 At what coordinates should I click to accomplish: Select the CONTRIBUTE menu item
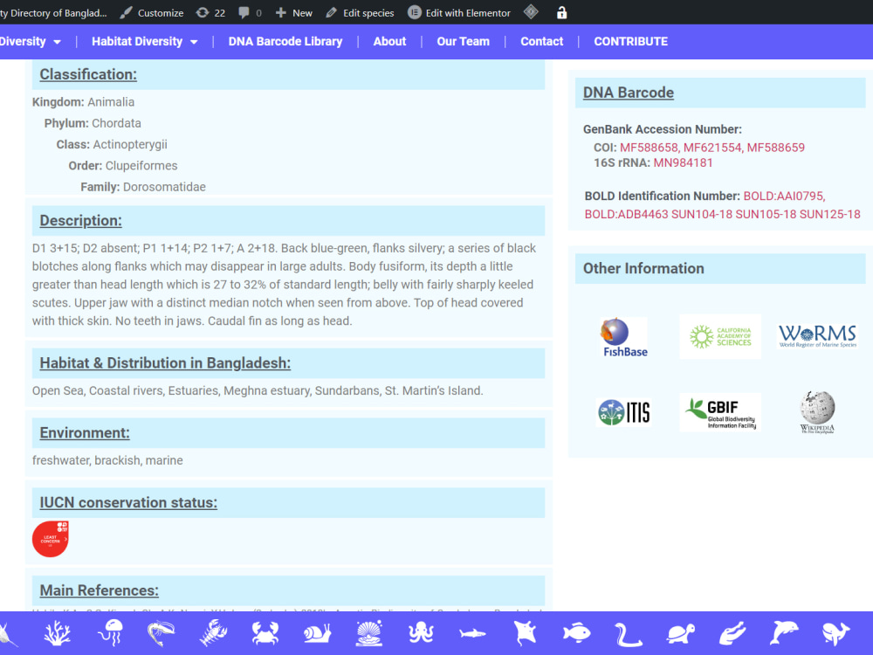(x=631, y=41)
